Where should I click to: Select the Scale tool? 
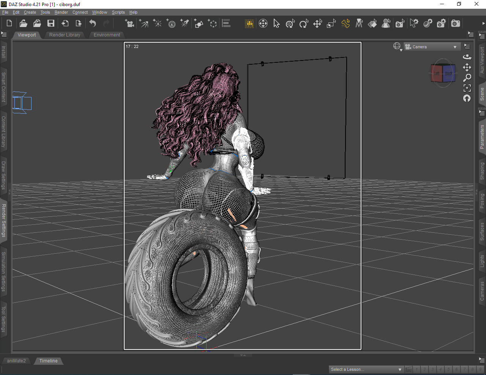coord(331,24)
